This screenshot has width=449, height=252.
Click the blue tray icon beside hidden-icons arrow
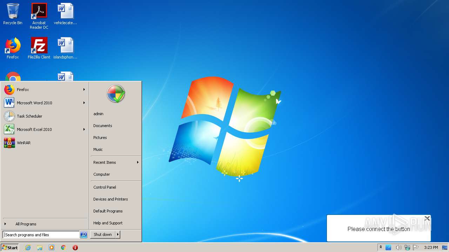tap(388, 247)
